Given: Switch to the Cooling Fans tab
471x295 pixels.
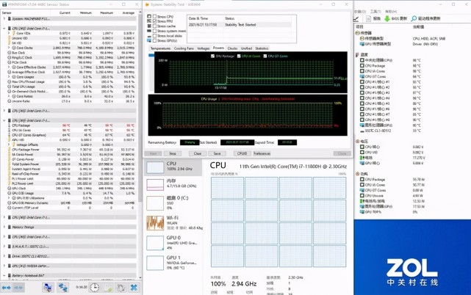Looking at the screenshot, I should tap(184, 48).
